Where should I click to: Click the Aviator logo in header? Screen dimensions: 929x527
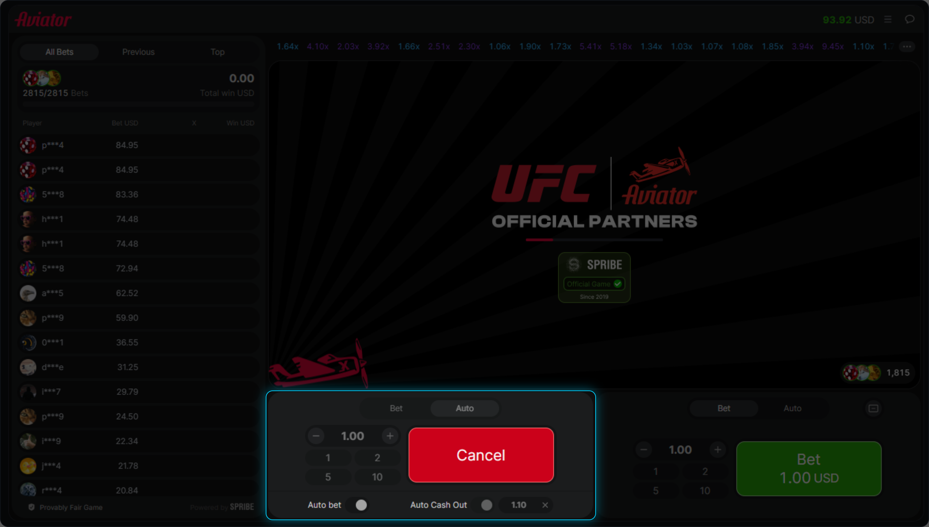pyautogui.click(x=43, y=20)
